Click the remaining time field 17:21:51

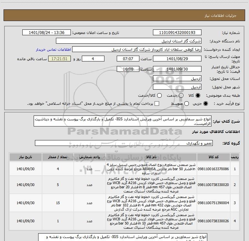click(60, 59)
